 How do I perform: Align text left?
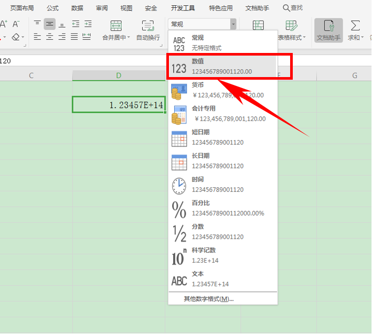pyautogui.click(x=37, y=37)
